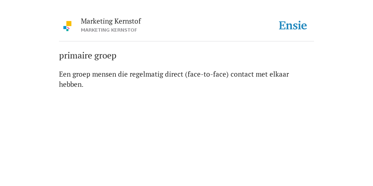Click the yellow square in the logo
Viewport: 373px width, 186px height.
tap(69, 24)
